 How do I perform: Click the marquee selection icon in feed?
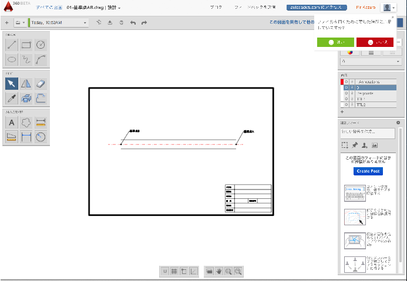click(x=345, y=145)
